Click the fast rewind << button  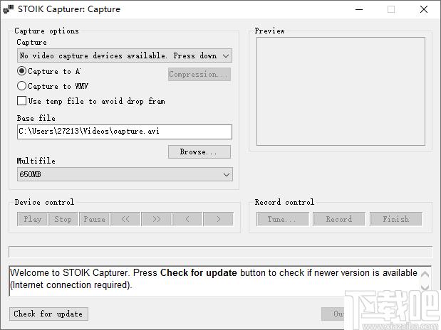(125, 219)
